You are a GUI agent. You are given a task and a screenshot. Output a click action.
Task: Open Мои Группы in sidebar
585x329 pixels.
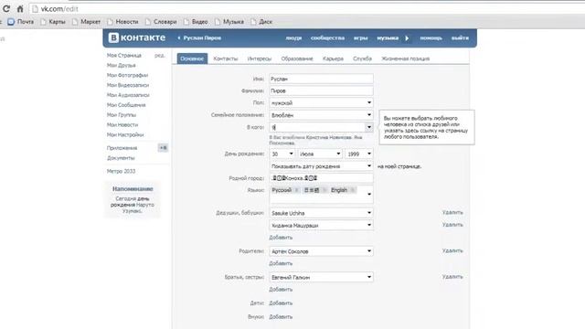pos(122,115)
